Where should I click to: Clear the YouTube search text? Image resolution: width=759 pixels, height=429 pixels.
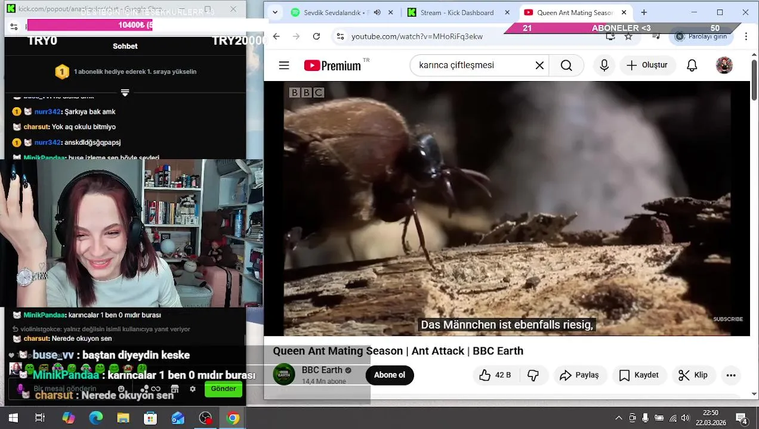pyautogui.click(x=539, y=66)
